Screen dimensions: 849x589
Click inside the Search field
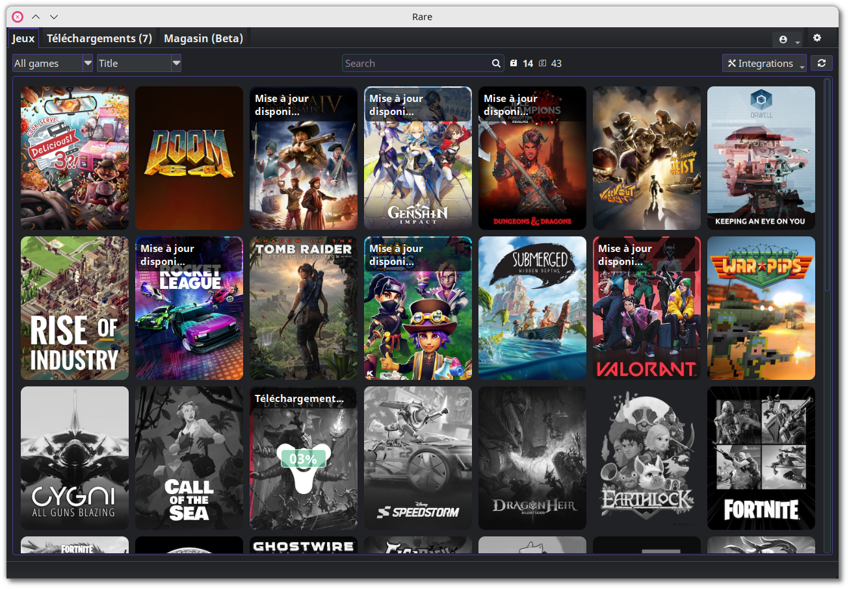tap(416, 63)
